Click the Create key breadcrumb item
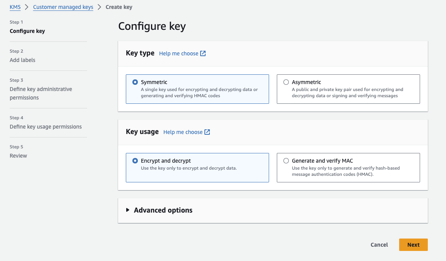This screenshot has width=446, height=261. point(119,7)
